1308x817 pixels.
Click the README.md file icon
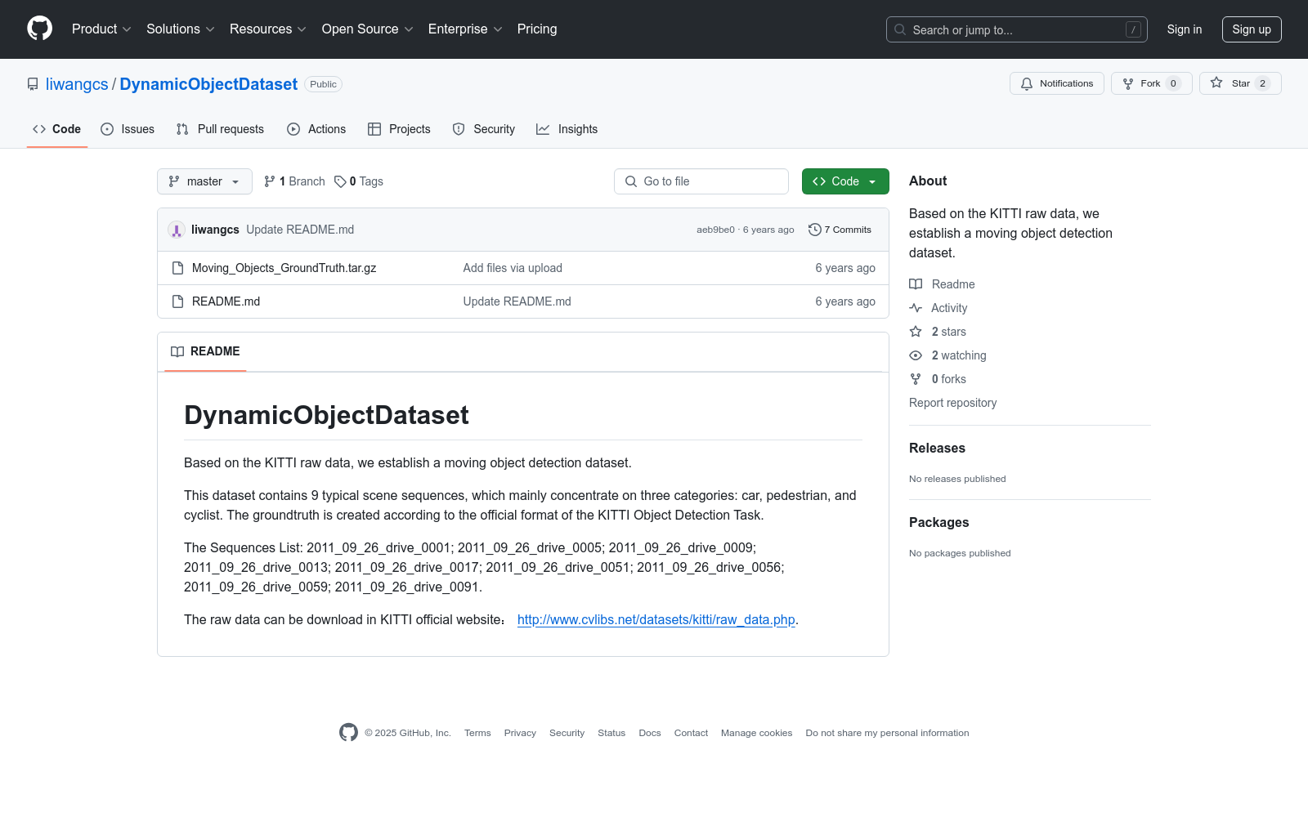pos(177,301)
